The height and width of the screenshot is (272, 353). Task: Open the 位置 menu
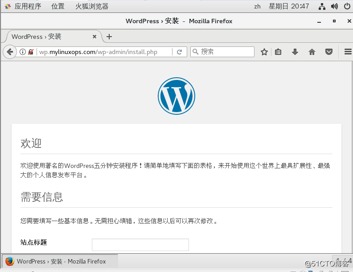click(x=58, y=6)
